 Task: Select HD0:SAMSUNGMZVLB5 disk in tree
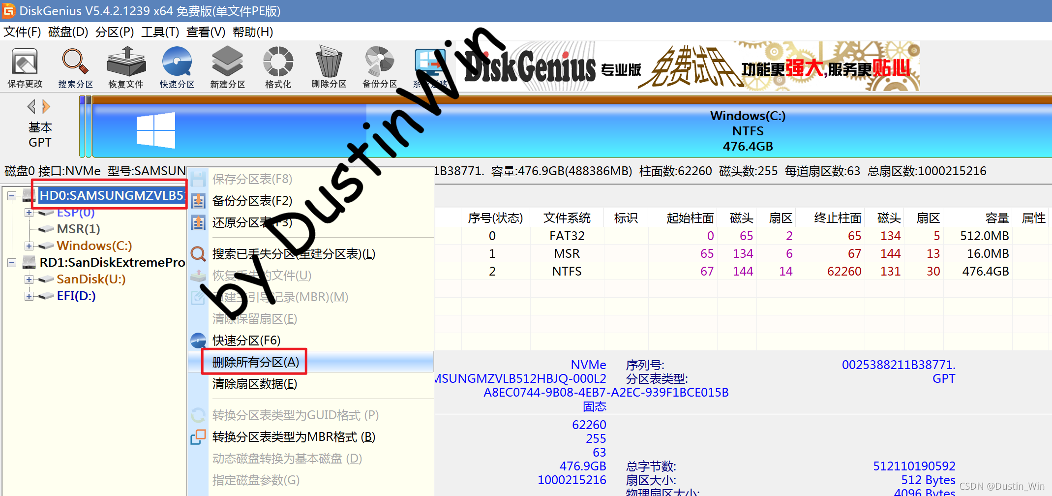pyautogui.click(x=112, y=195)
